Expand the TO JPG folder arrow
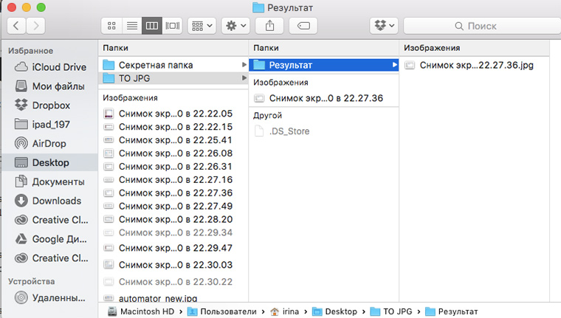 (x=244, y=77)
